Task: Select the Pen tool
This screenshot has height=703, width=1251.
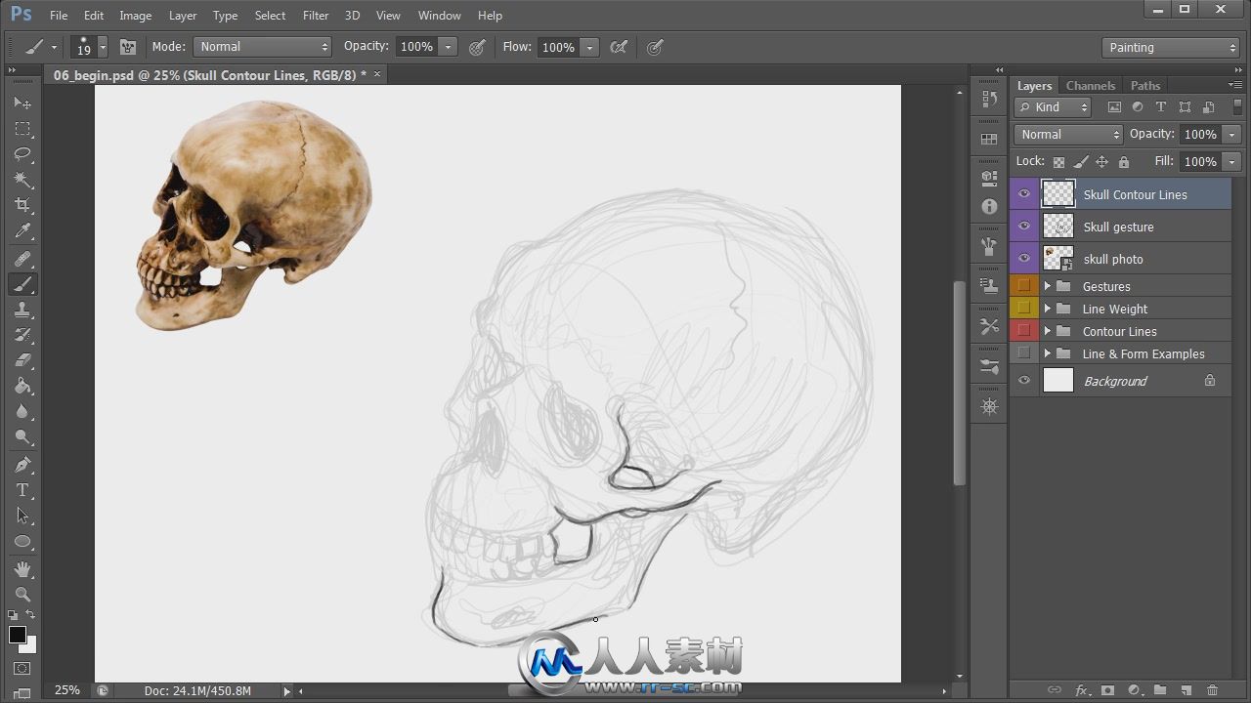Action: pos(22,465)
